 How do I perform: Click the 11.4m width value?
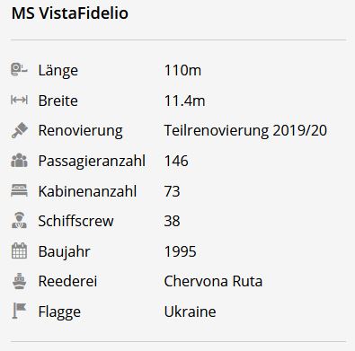(x=184, y=101)
